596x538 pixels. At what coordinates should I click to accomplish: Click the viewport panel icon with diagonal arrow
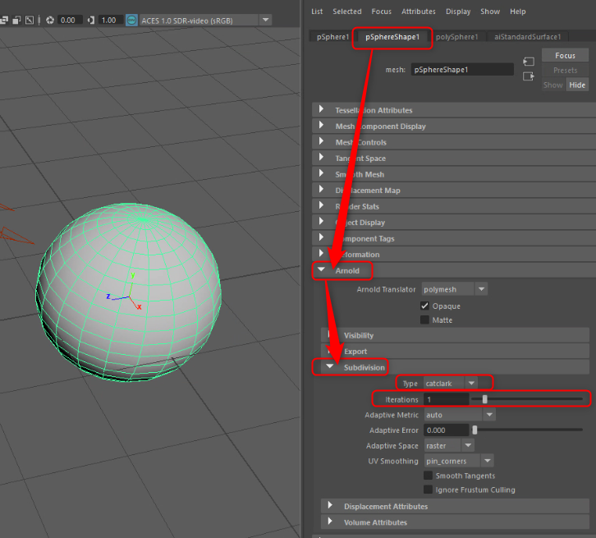(x=30, y=21)
